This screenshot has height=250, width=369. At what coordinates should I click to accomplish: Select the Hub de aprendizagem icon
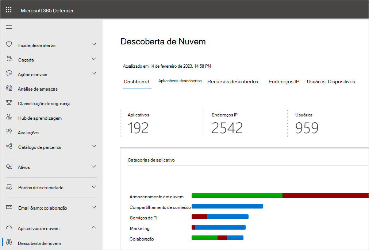coord(9,118)
